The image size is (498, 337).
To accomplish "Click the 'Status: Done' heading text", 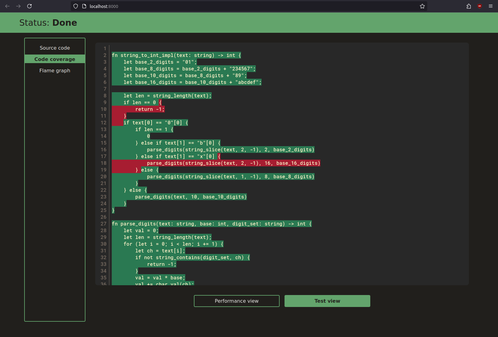I will (x=48, y=23).
